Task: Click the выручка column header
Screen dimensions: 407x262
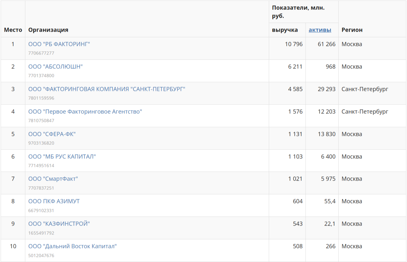Action: (x=285, y=30)
